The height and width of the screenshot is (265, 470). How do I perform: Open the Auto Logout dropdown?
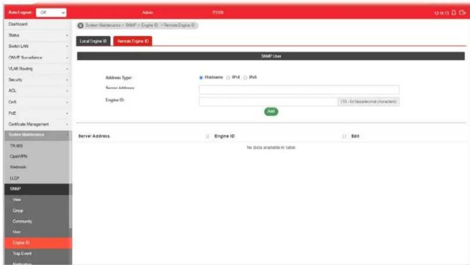51,13
